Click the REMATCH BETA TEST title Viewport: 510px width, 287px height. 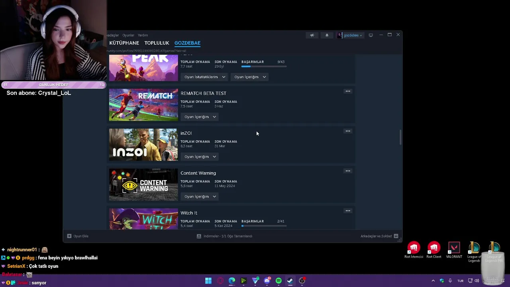click(x=203, y=93)
